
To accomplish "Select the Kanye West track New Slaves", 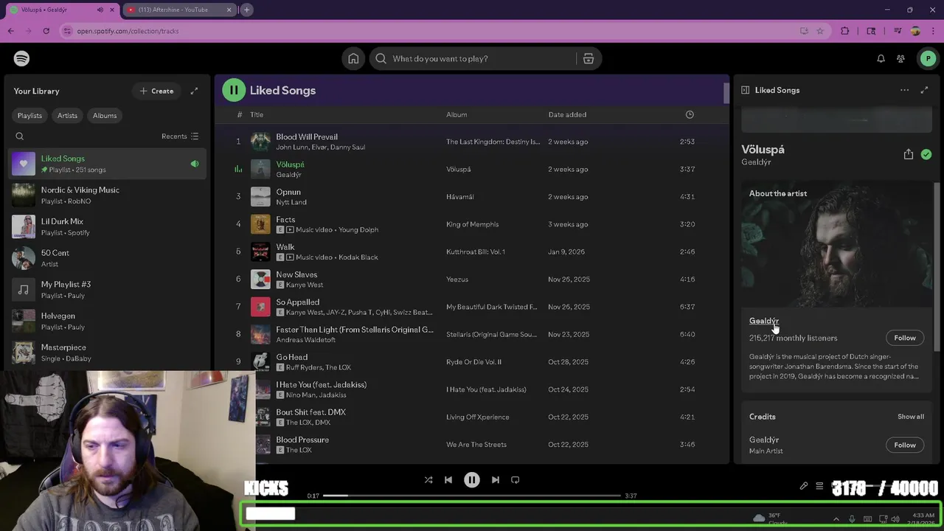I will [296, 274].
